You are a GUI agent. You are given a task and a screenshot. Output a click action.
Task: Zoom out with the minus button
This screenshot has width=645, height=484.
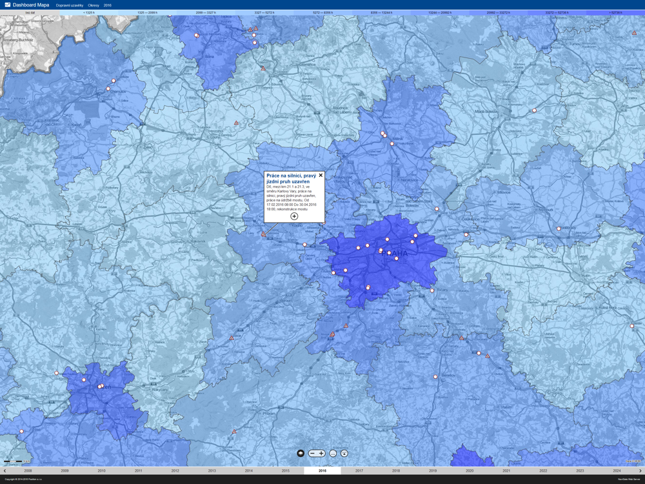312,453
